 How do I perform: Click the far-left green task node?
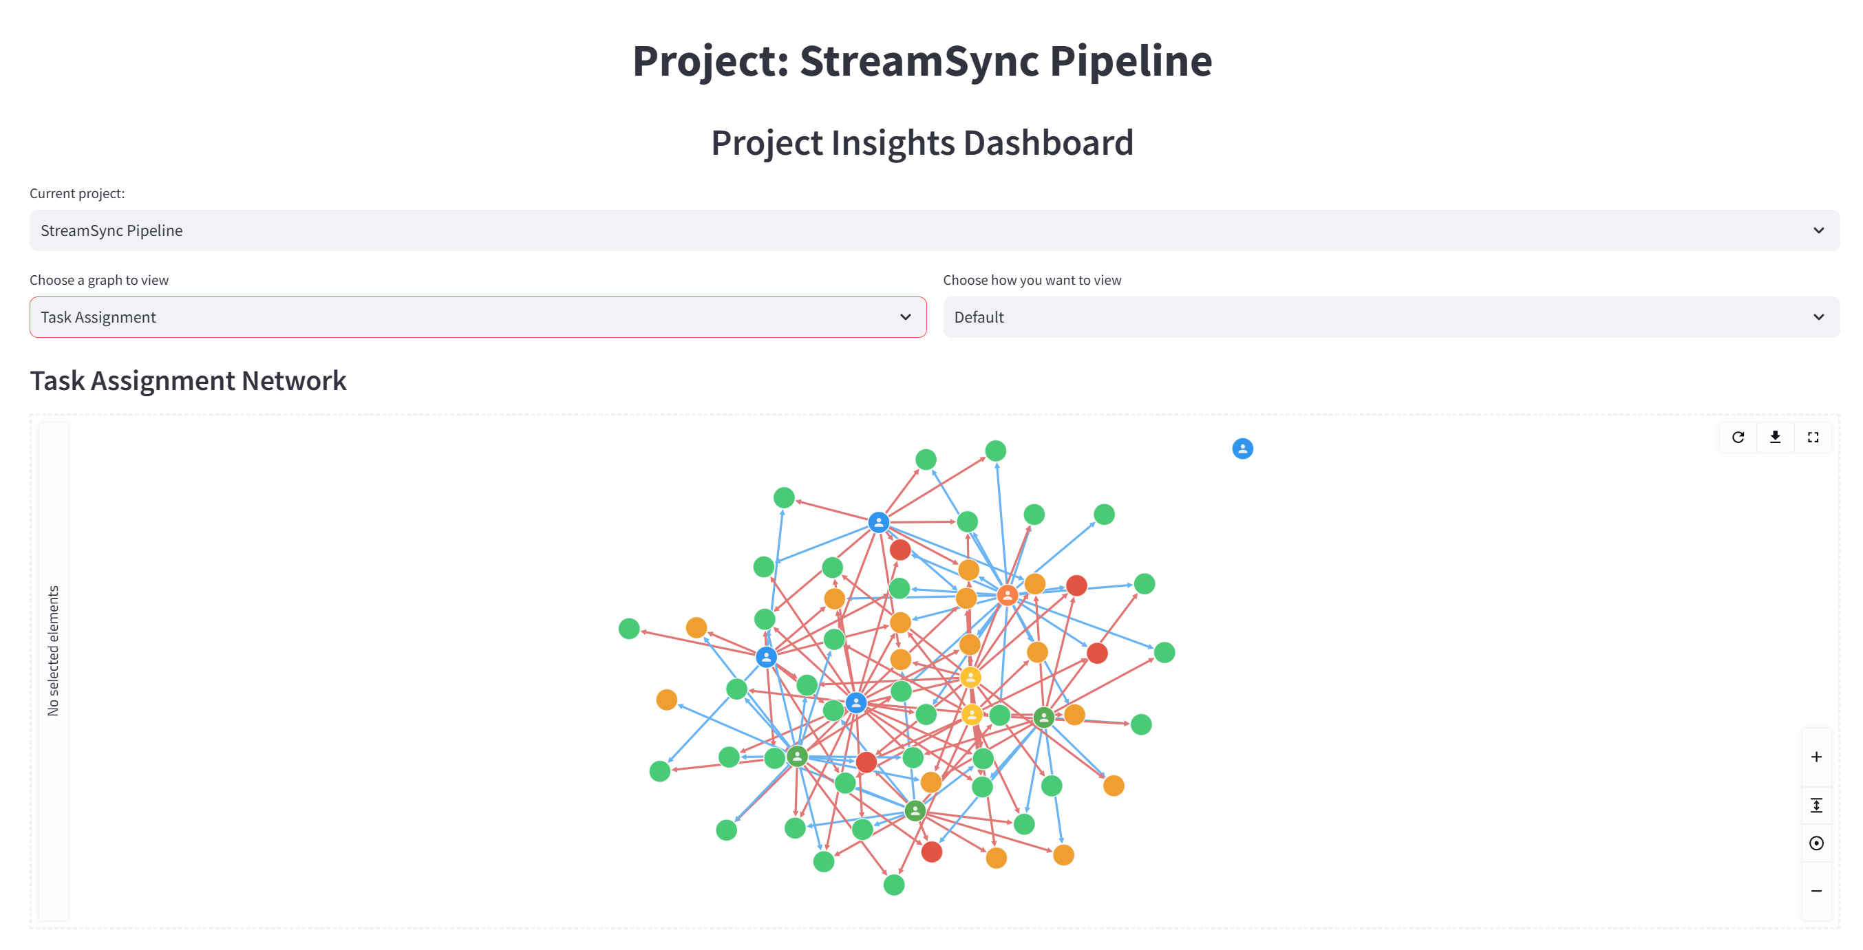point(628,629)
